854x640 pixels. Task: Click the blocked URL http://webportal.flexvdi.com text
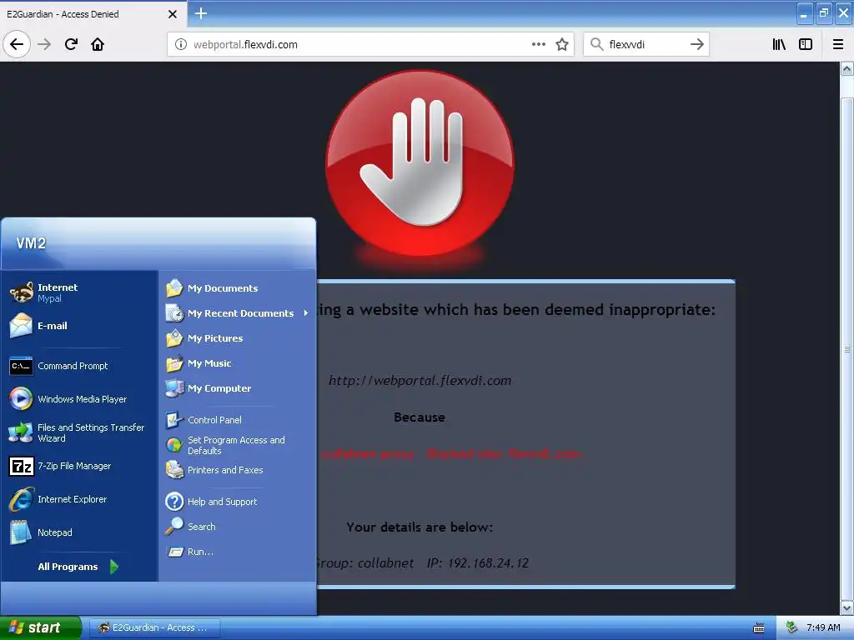click(x=420, y=380)
